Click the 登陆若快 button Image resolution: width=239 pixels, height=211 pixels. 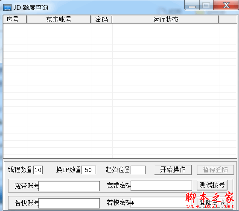pos(212,202)
